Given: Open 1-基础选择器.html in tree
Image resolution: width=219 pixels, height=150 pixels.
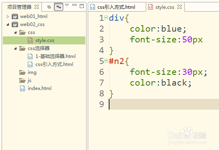Looking at the screenshot, I should click(x=56, y=56).
